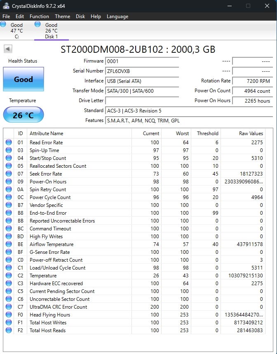Screen dimensions: 277x354
Task: Switch to the Disk 1 tab
Action: point(51,31)
